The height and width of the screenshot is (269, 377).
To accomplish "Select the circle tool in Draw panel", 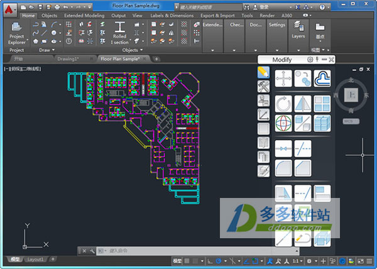I will tap(53, 33).
